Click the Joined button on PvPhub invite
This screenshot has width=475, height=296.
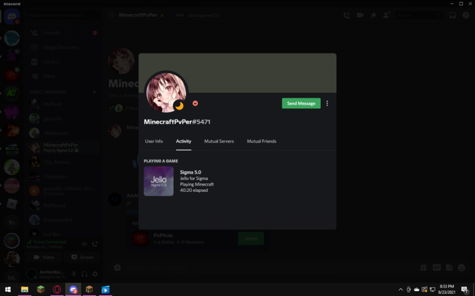coord(251,239)
